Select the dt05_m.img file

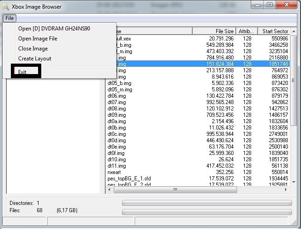click(198, 90)
